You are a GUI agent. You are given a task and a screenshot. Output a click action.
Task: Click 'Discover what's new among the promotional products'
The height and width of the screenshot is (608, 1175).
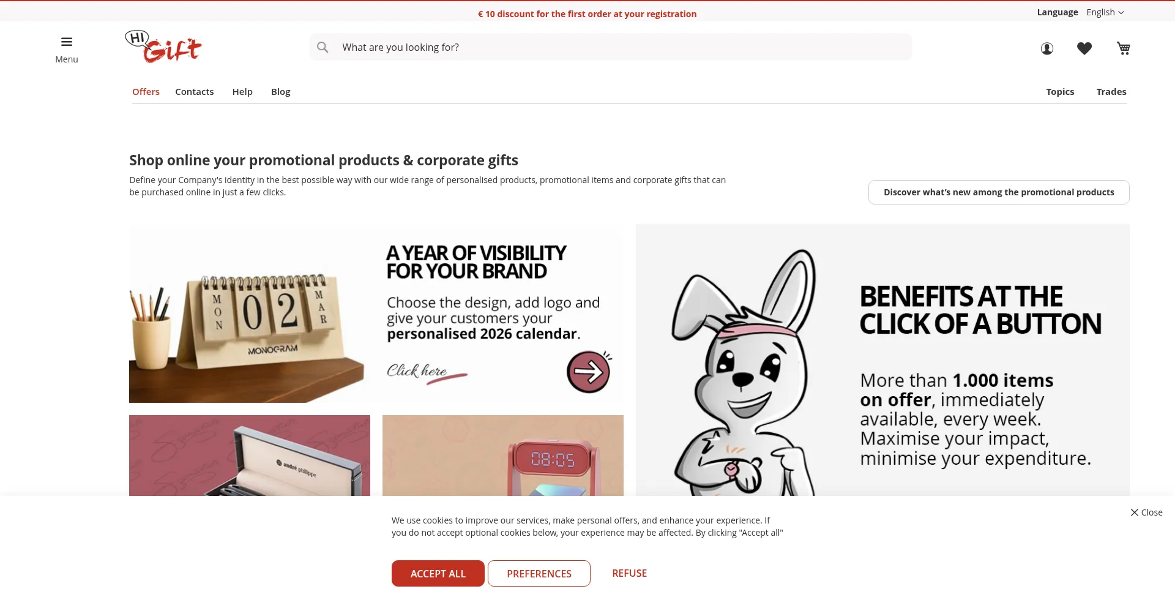(x=999, y=192)
